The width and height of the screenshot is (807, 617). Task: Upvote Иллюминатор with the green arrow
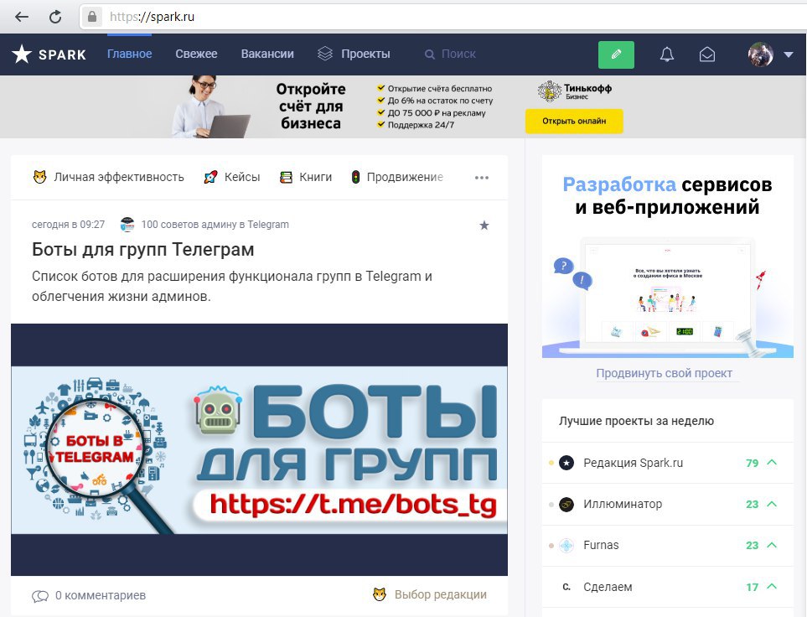(x=772, y=504)
